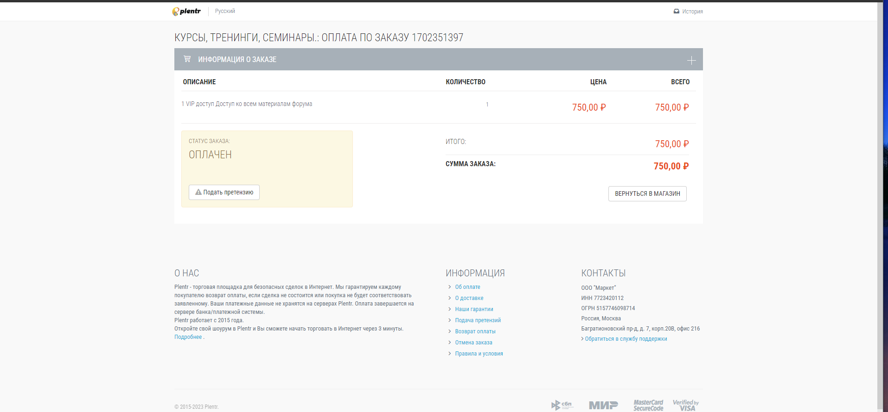Click chevron beside Об оплате
888x412 pixels.
pyautogui.click(x=450, y=287)
